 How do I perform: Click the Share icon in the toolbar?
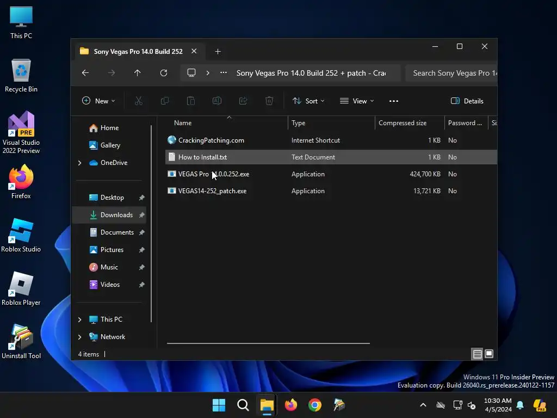(243, 101)
